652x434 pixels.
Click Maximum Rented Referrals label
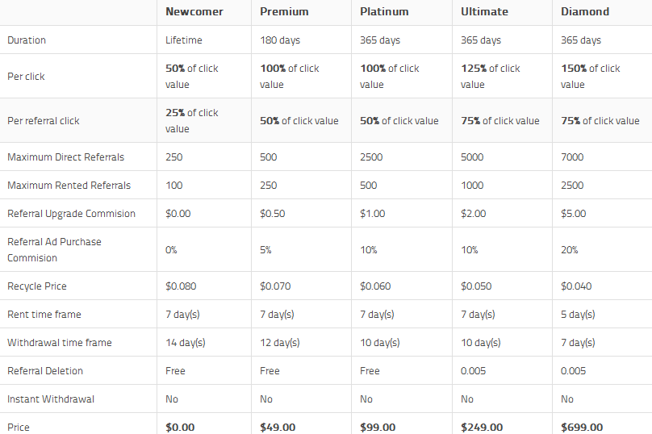[69, 186]
